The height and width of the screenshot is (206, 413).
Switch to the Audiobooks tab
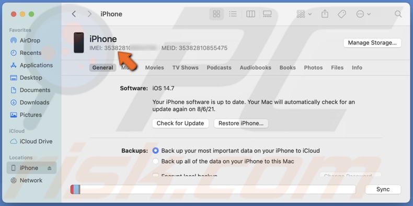pyautogui.click(x=255, y=67)
